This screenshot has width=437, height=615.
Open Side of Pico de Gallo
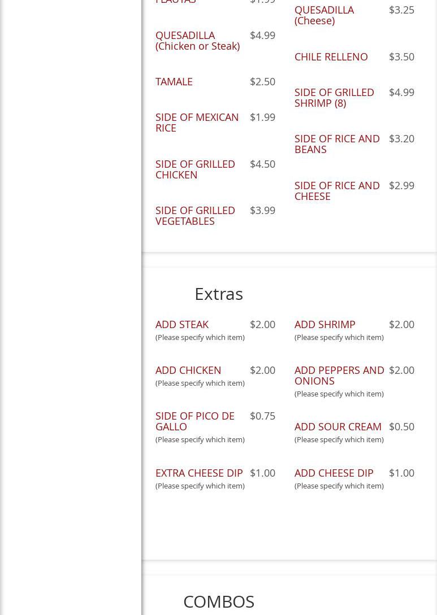coord(194,421)
